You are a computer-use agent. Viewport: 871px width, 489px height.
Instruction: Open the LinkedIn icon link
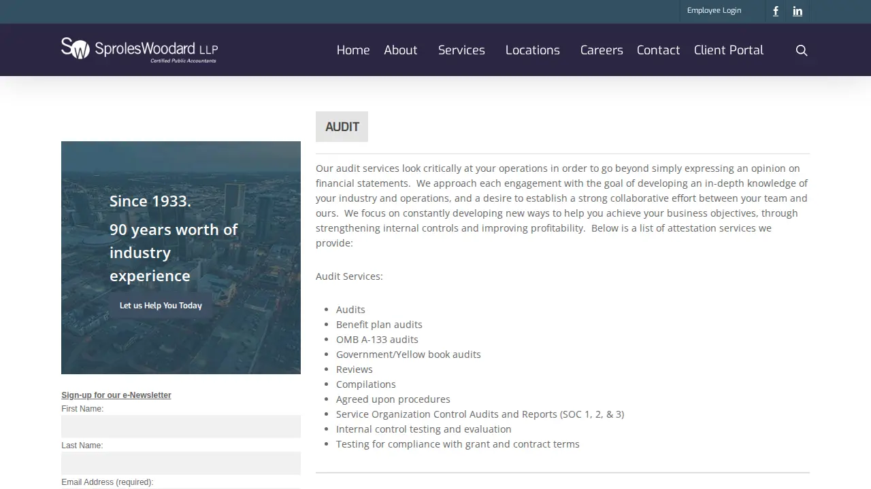tap(798, 11)
